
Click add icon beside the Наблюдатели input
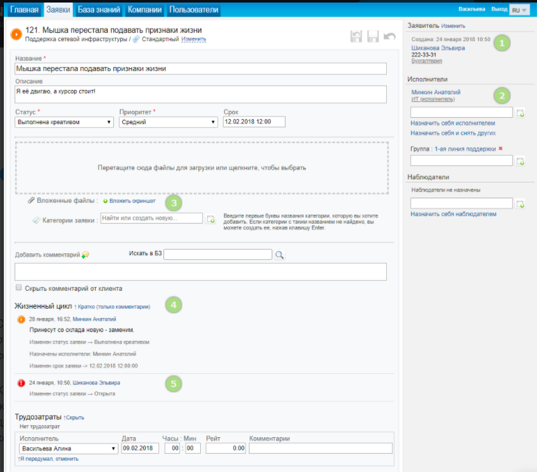point(520,203)
